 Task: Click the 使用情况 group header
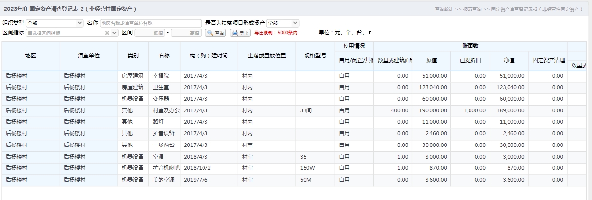pyautogui.click(x=354, y=46)
